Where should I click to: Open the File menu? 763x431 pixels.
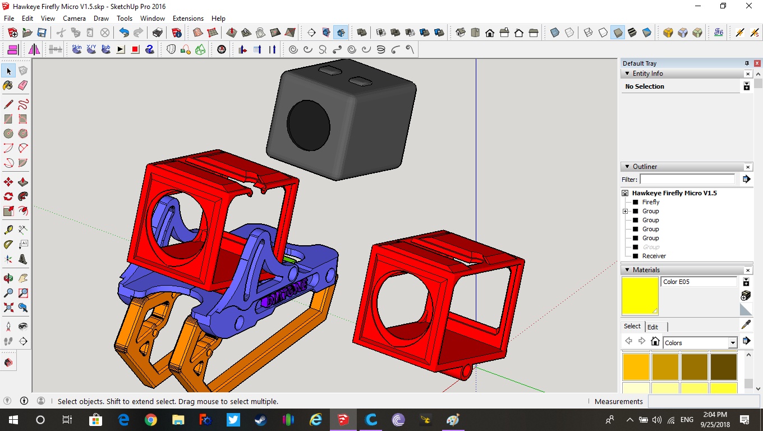[9, 19]
